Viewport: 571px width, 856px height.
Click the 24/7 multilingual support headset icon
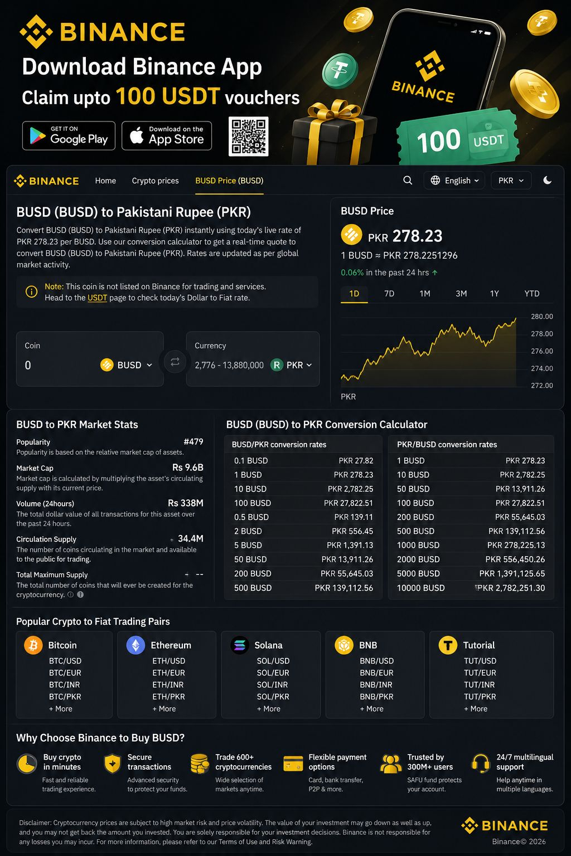coord(480,763)
